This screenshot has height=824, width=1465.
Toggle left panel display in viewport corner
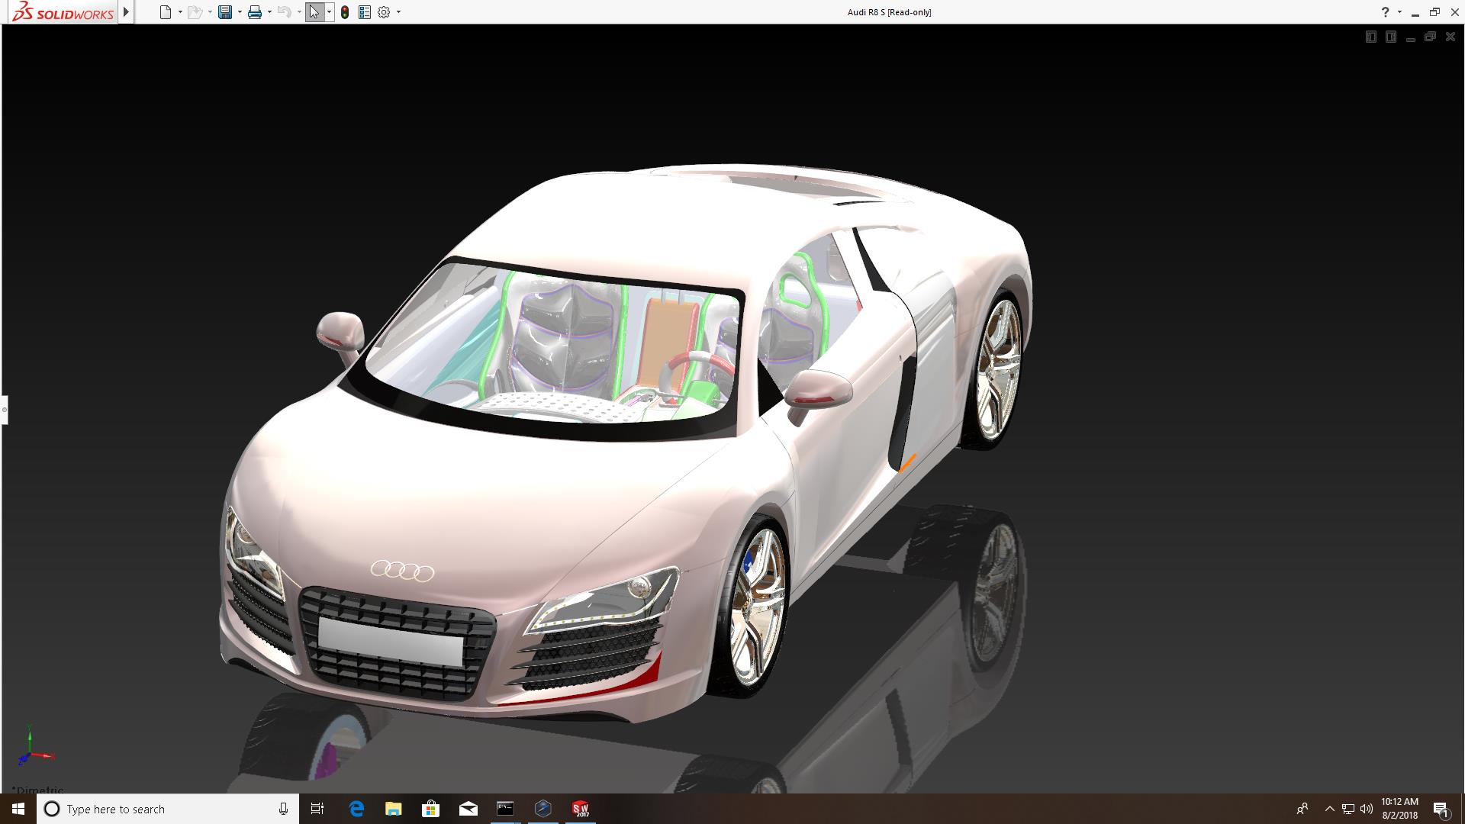tap(1370, 37)
